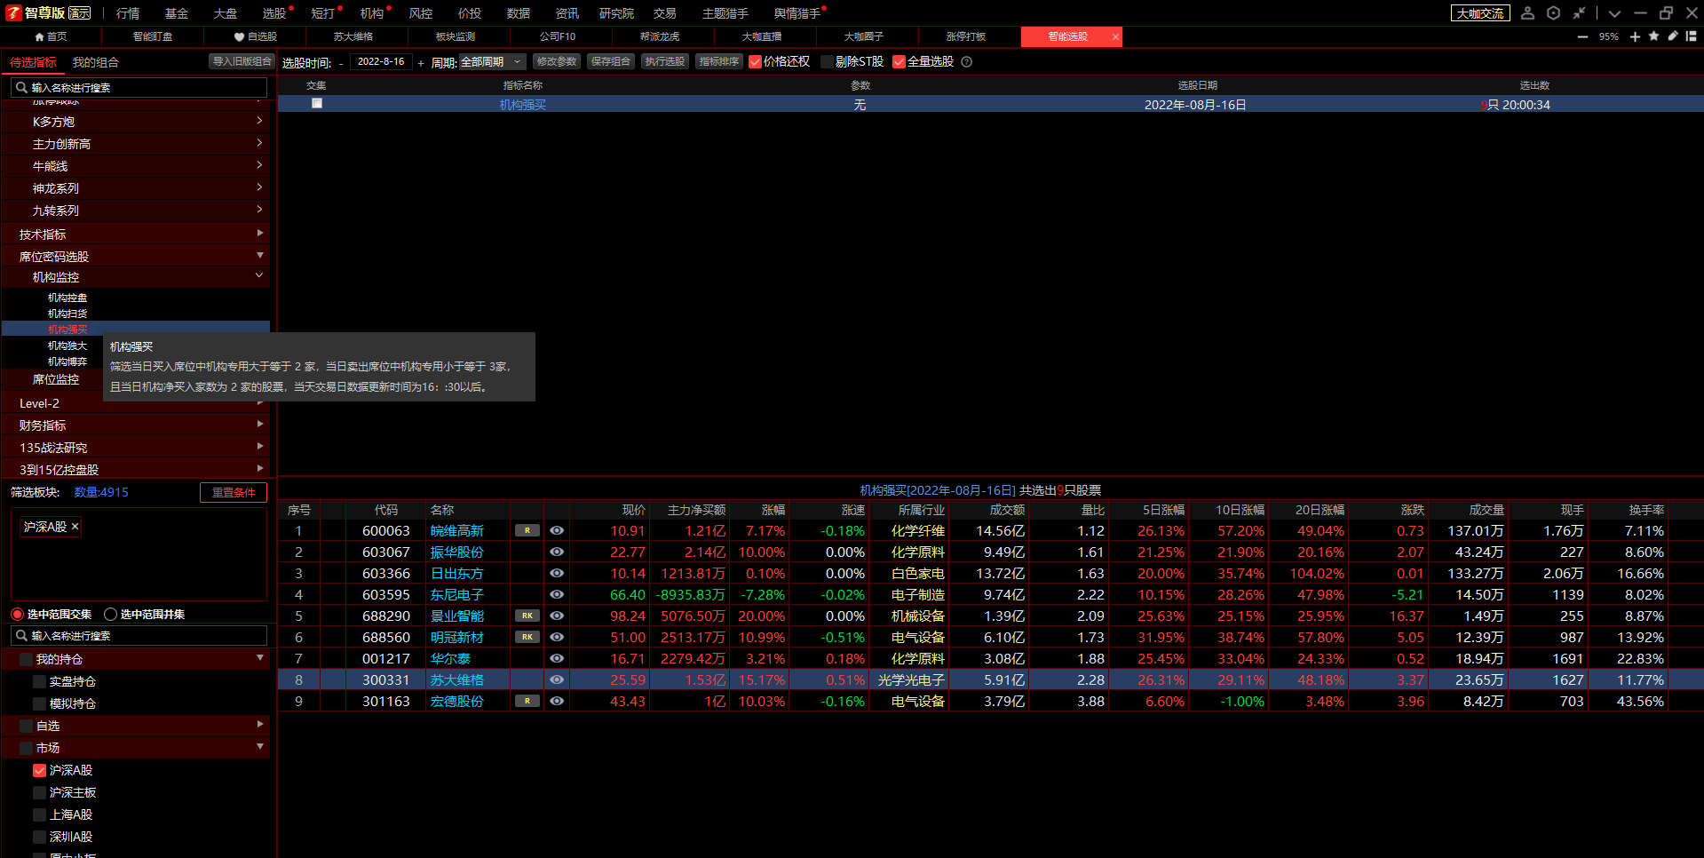The height and width of the screenshot is (858, 1704).
Task: Click the help question-mark icon beside 全量选股
Action: (967, 62)
